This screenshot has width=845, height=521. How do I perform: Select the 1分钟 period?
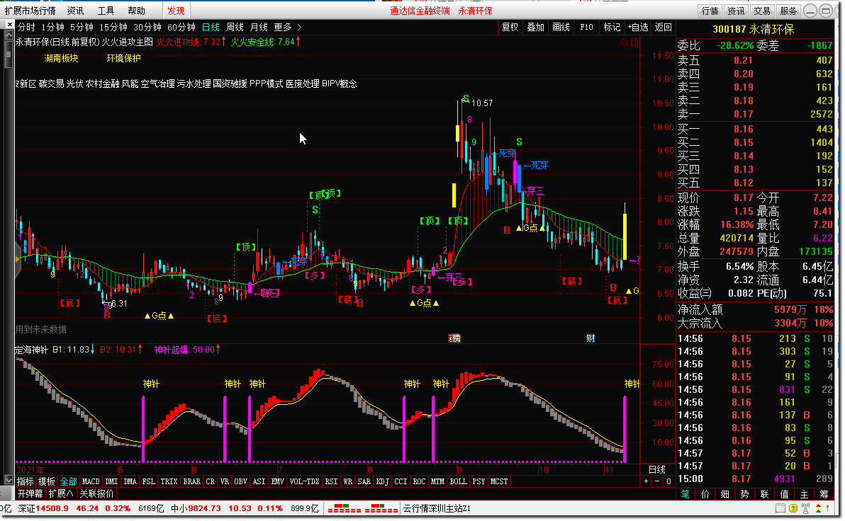click(52, 27)
